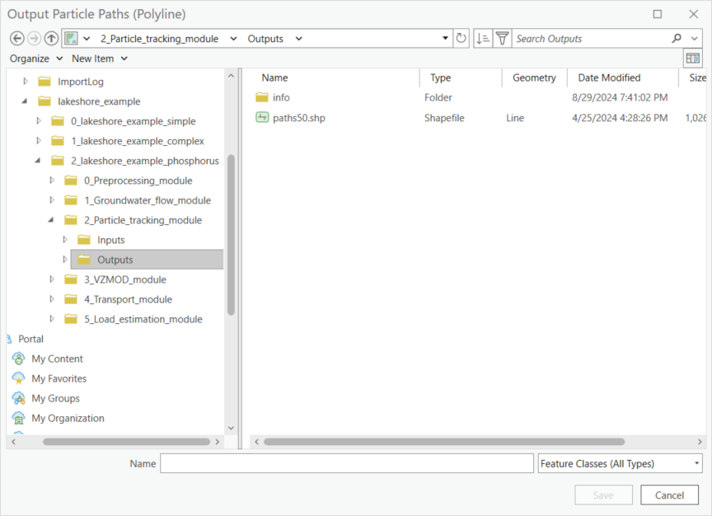Select 0_Preprocessing_module in tree
Viewport: 712px width, 516px height.
pyautogui.click(x=138, y=181)
